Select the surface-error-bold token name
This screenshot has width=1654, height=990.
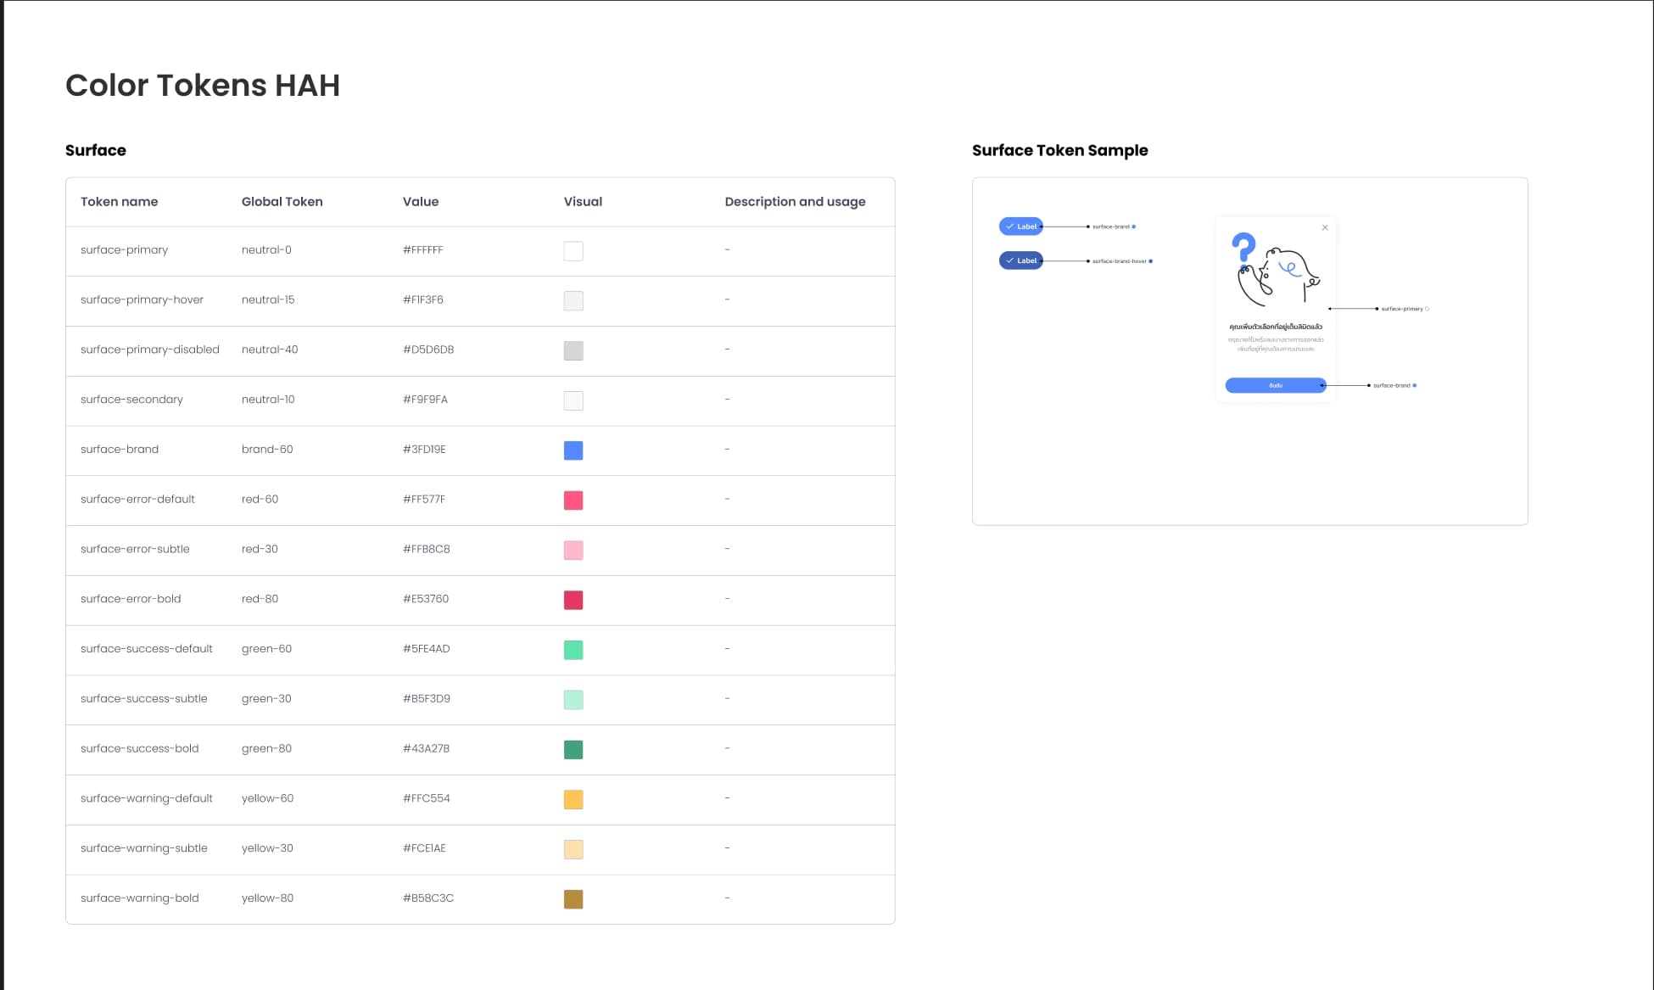[131, 599]
